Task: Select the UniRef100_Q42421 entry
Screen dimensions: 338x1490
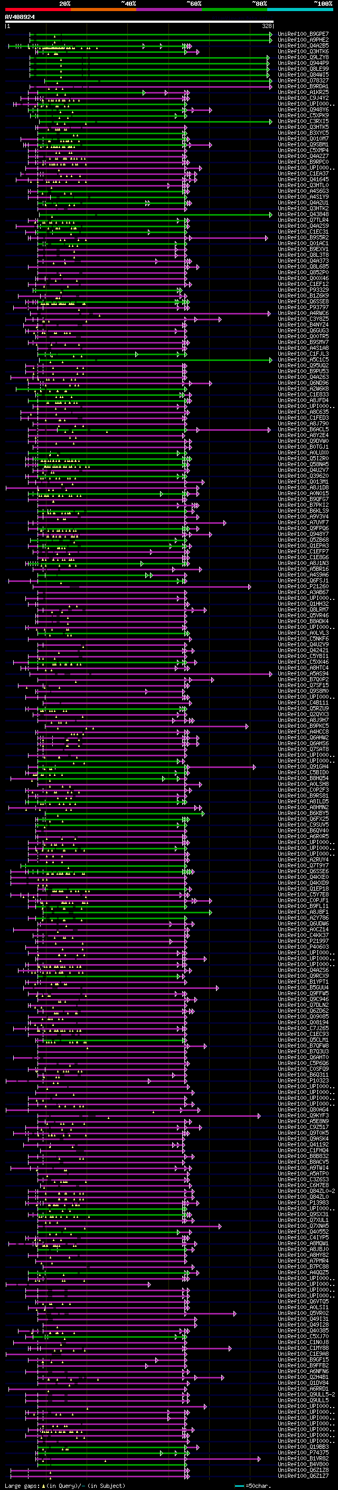Action: click(x=303, y=650)
